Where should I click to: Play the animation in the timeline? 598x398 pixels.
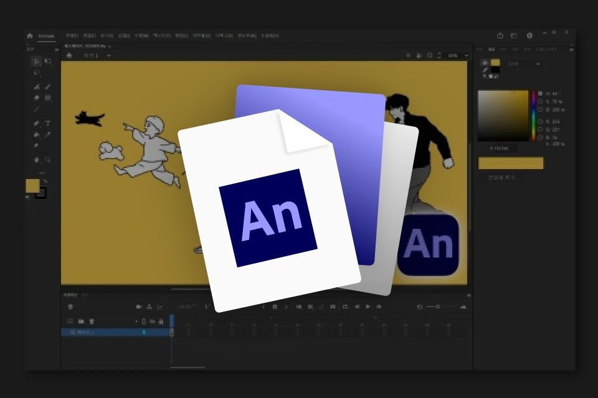tap(368, 307)
